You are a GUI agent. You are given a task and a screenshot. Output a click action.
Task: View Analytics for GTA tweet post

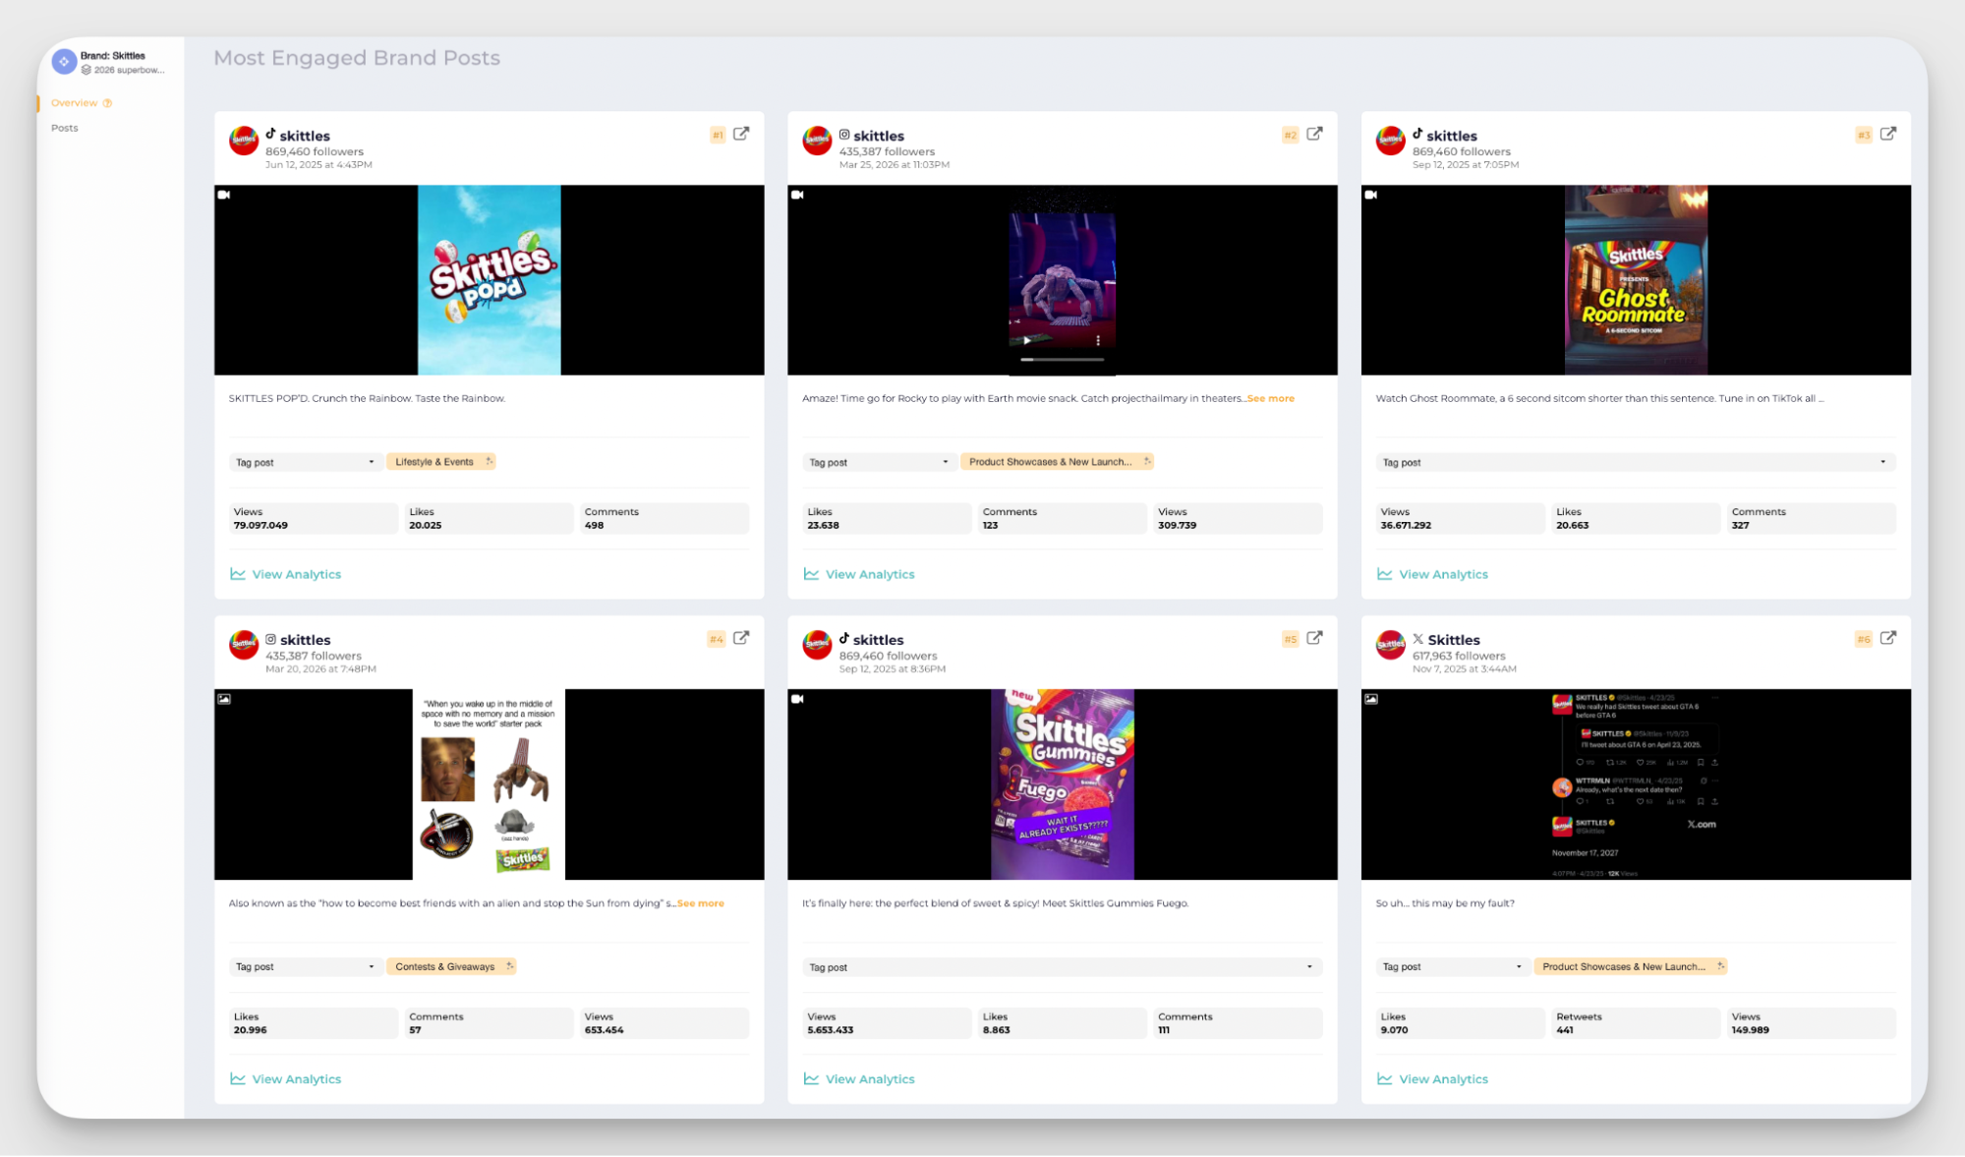pyautogui.click(x=1432, y=1079)
